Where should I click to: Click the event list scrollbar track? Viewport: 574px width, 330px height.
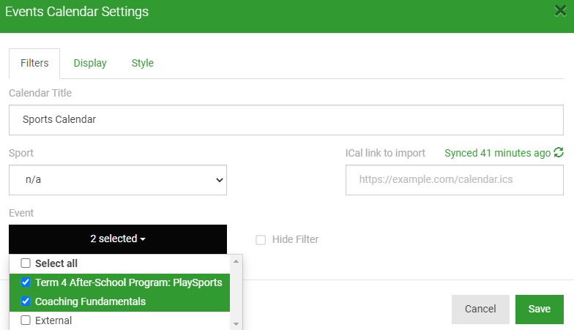pos(236,293)
